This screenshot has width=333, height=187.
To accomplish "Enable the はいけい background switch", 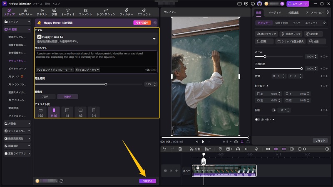I will click(257, 119).
